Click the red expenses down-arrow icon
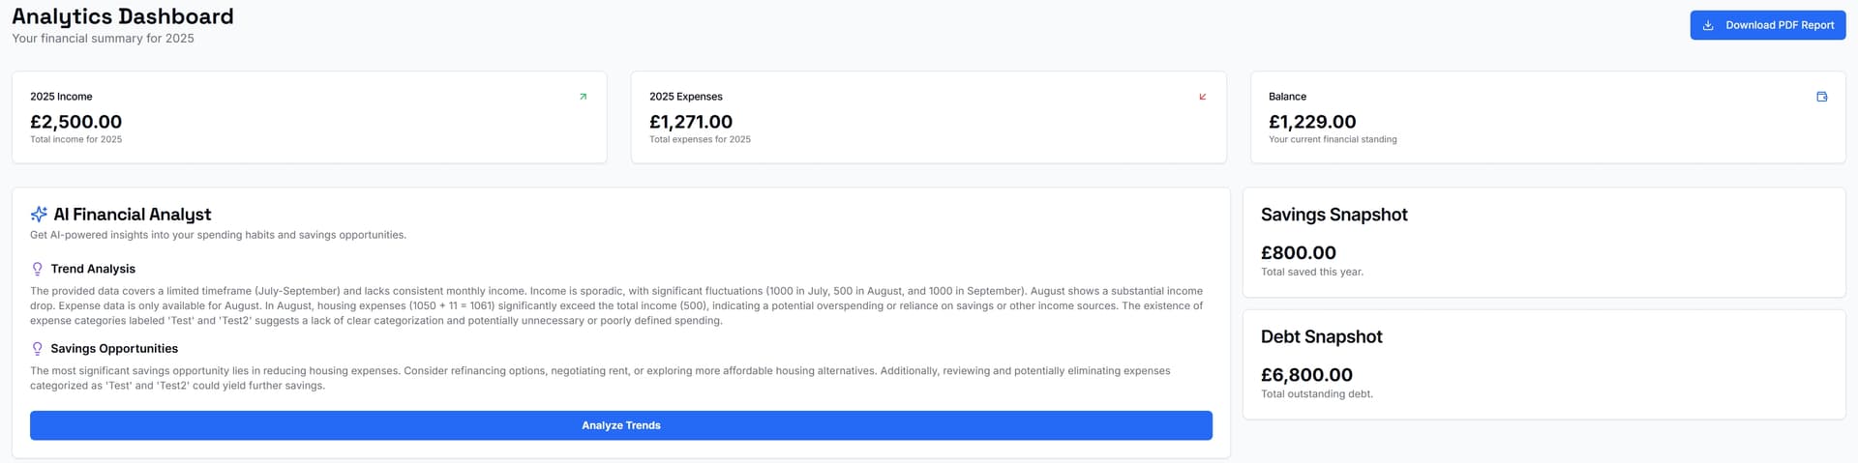1858x463 pixels. [x=1202, y=97]
